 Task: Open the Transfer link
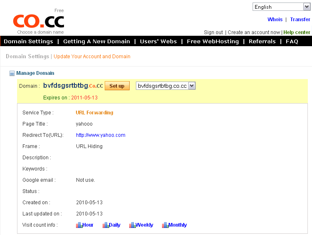tap(300, 19)
